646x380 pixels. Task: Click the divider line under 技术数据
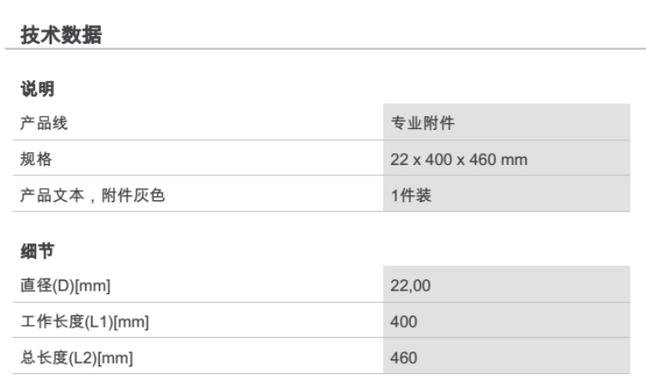[323, 50]
